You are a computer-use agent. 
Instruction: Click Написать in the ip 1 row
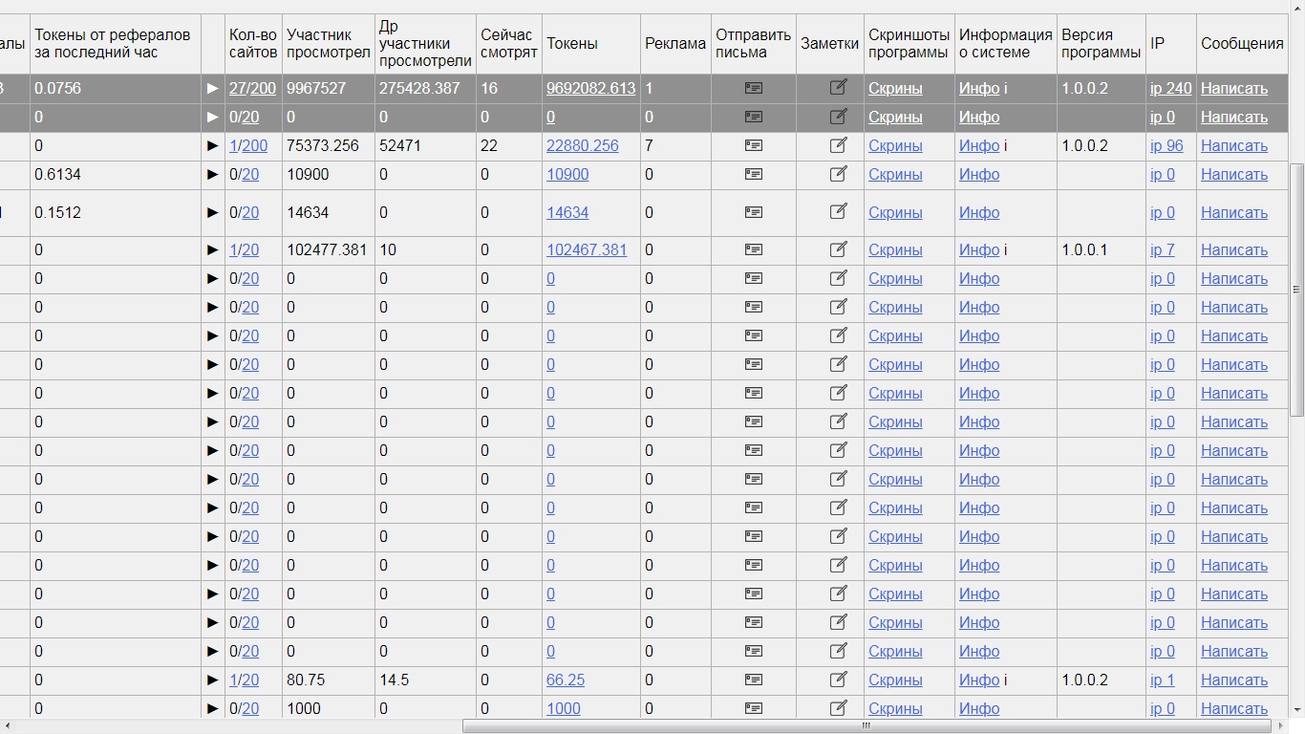point(1234,680)
